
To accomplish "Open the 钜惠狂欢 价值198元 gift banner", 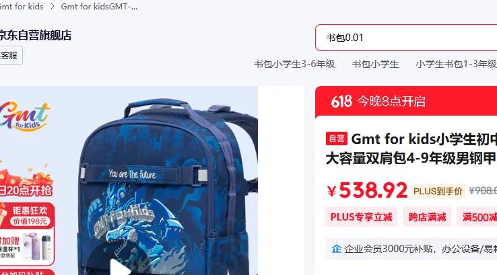I will pyautogui.click(x=28, y=216).
